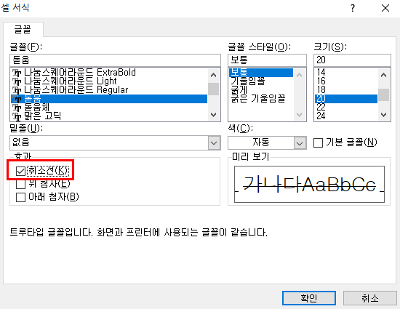Click the 취소 button
Screen dimensions: 400x309
click(x=370, y=298)
